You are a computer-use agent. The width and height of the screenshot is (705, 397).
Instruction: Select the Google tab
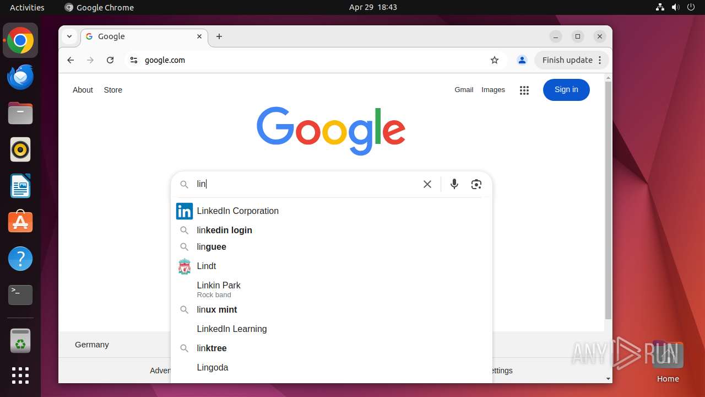[145, 36]
